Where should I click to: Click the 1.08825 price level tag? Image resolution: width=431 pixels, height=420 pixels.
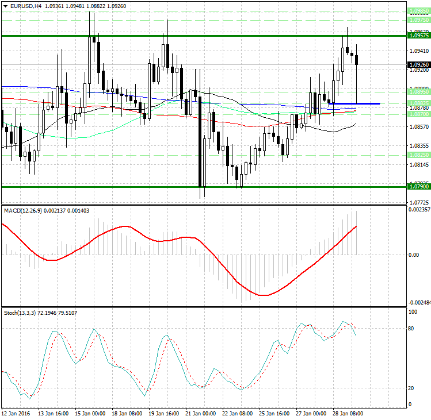[418, 103]
